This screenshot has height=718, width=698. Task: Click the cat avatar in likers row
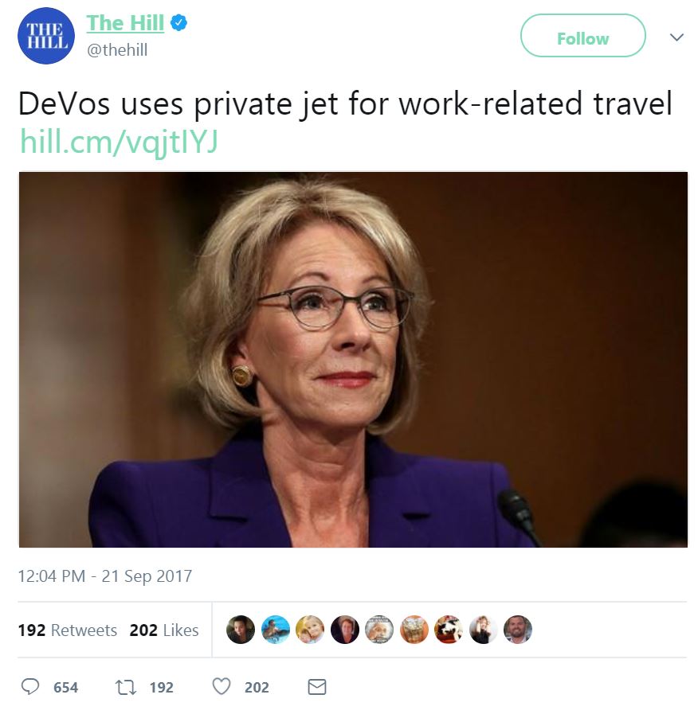[449, 630]
